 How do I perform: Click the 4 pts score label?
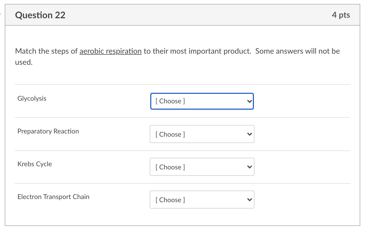pyautogui.click(x=341, y=15)
